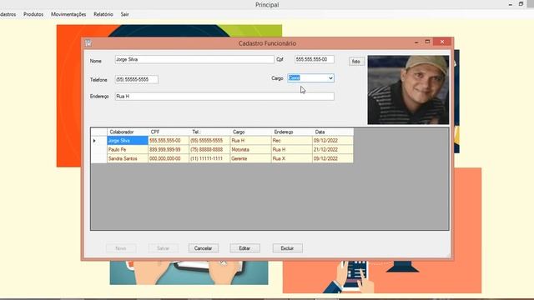Click the Cancelar button
534x300 pixels.
click(204, 248)
